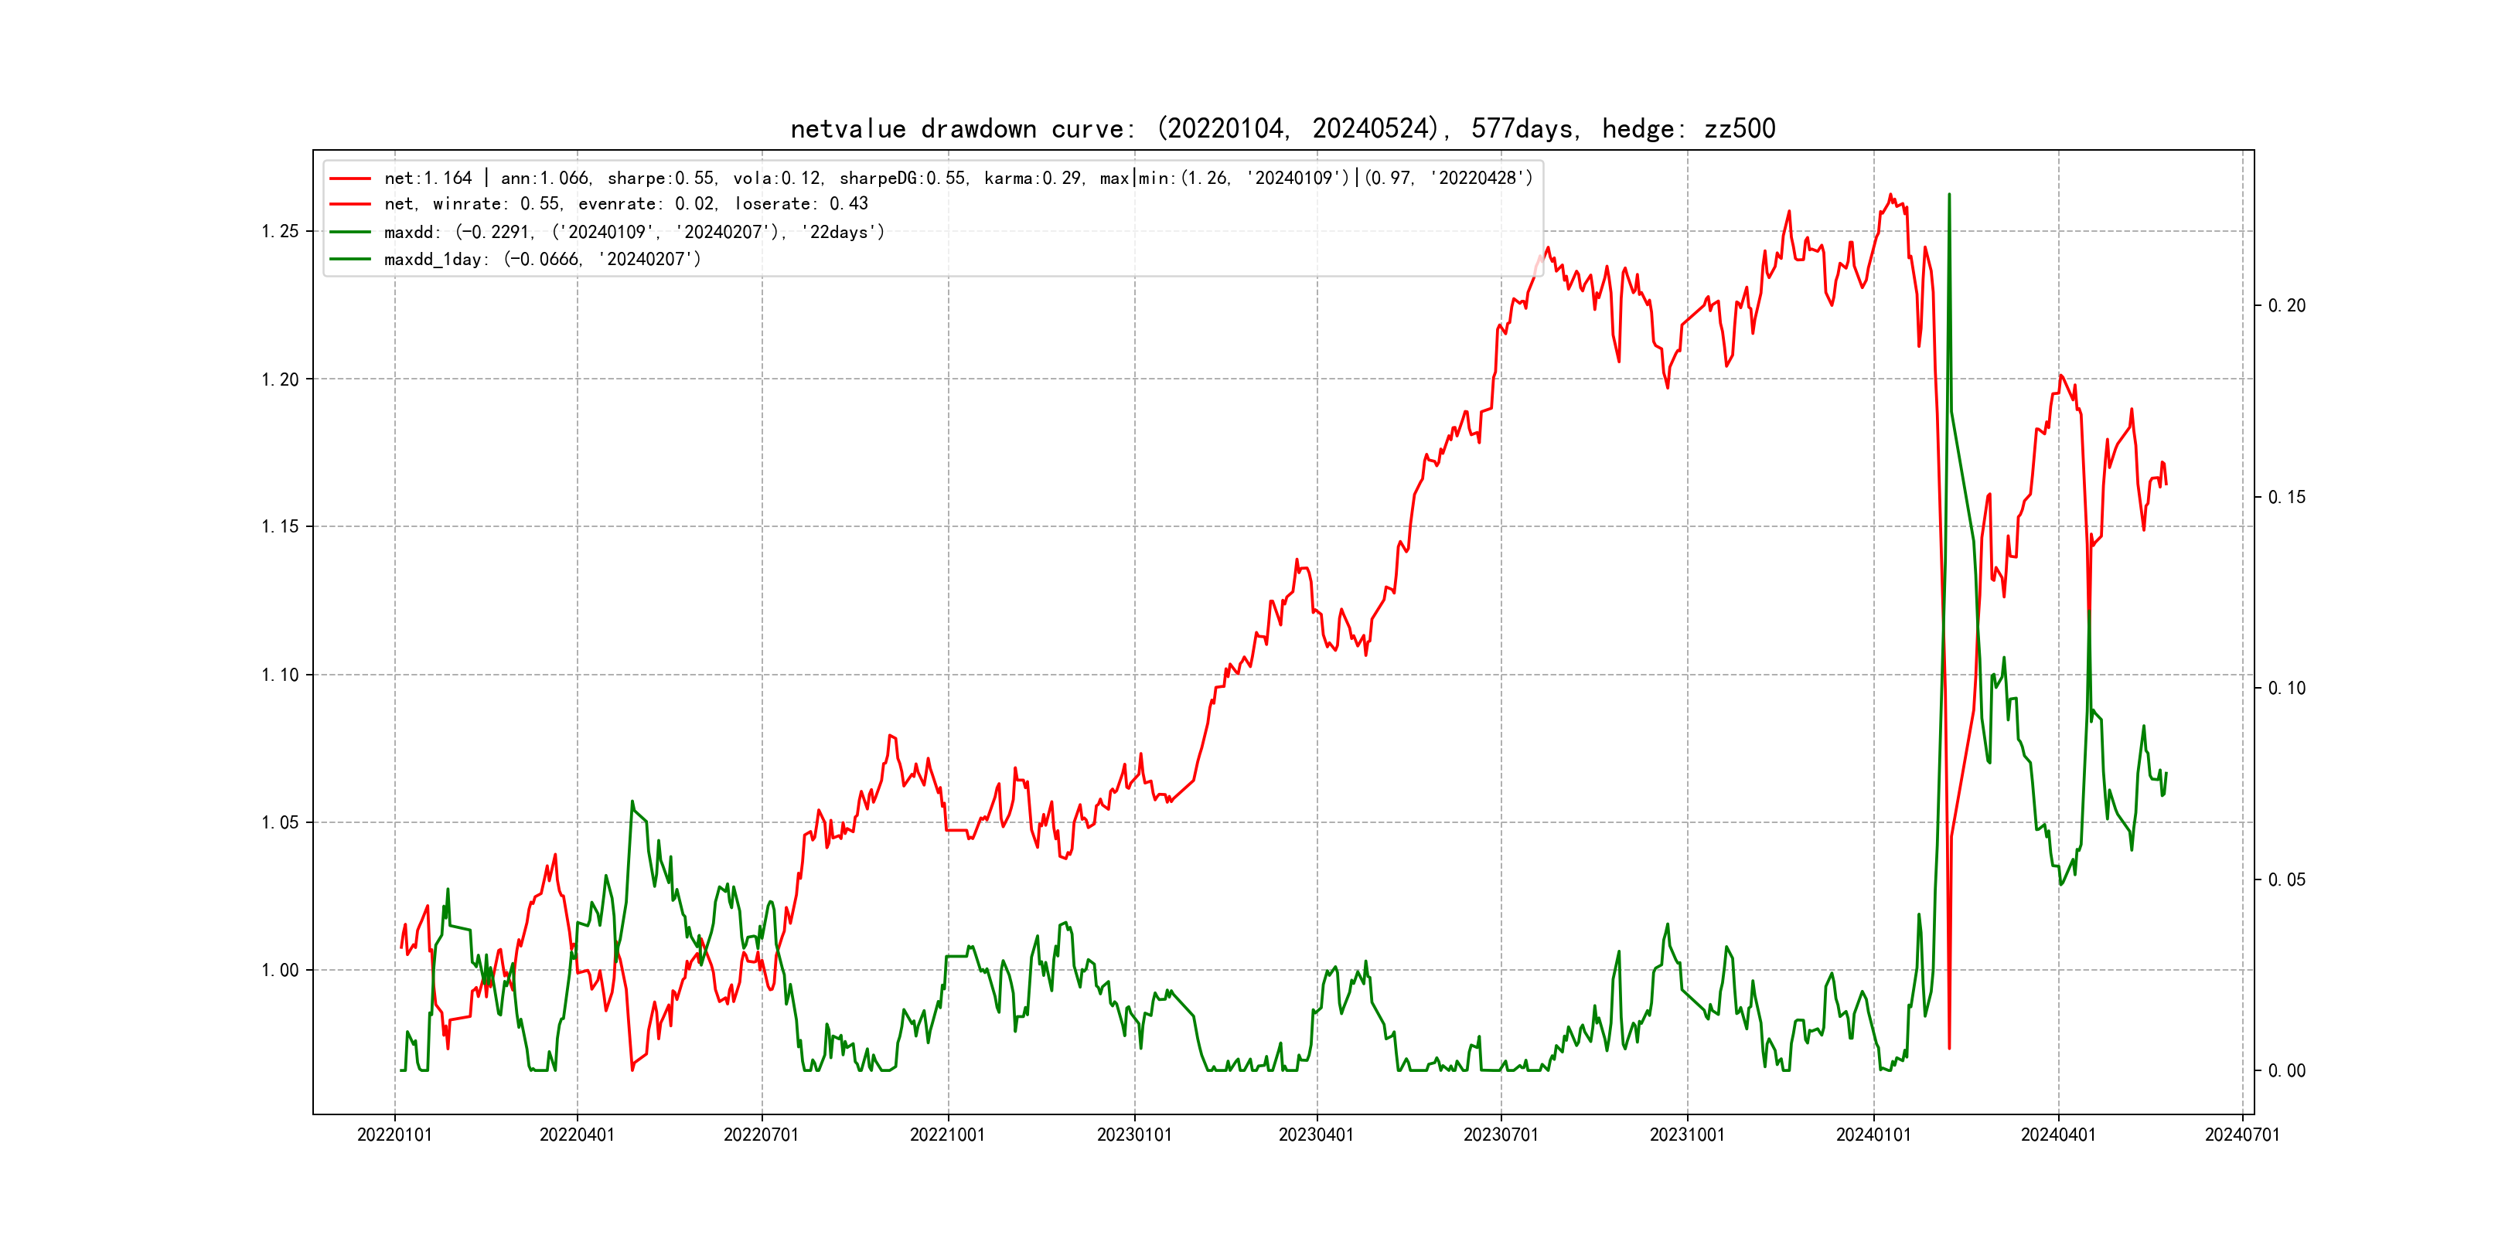Click the 0.10 right axis tick label
The image size is (2505, 1252).
[2286, 688]
